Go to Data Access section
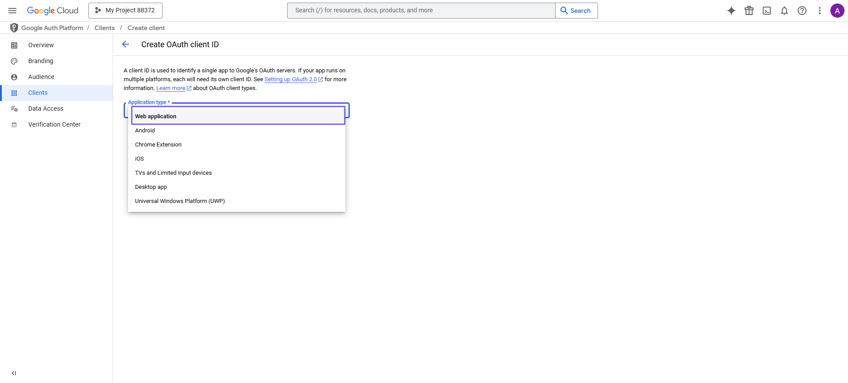The height and width of the screenshot is (383, 848). (x=45, y=109)
